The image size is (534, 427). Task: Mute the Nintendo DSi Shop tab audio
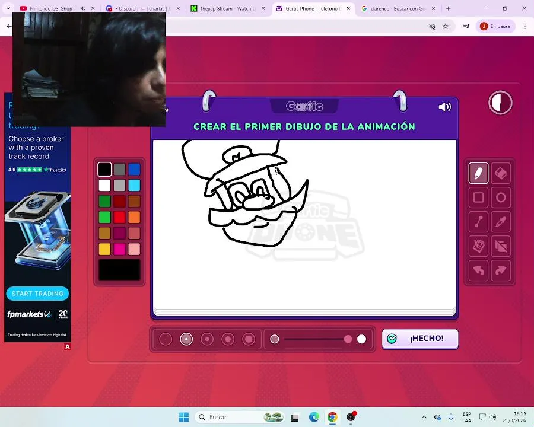(82, 8)
